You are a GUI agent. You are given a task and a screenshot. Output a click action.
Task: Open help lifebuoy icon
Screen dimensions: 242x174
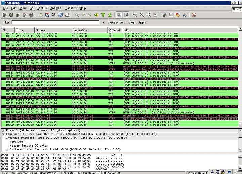(194, 15)
